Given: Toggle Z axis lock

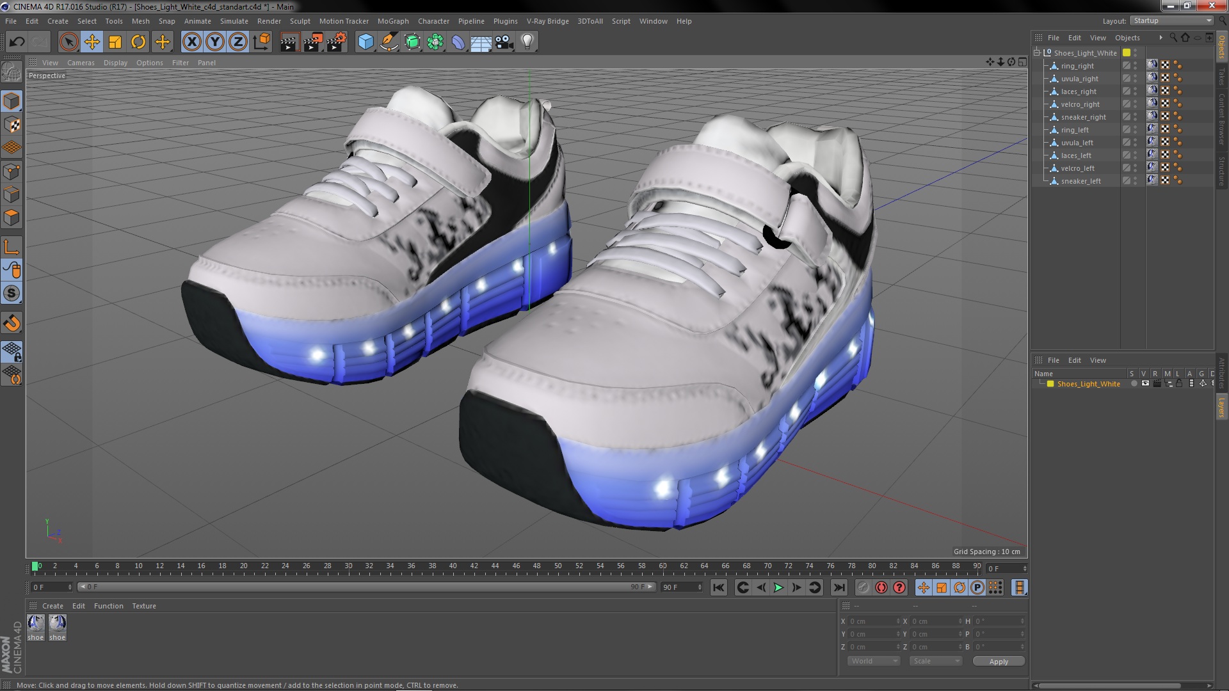Looking at the screenshot, I should [x=238, y=42].
